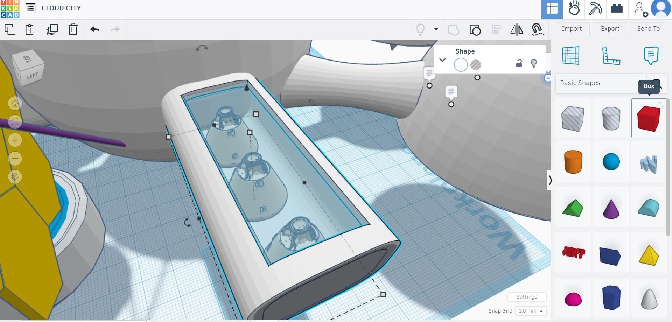This screenshot has height=322, width=672.
Task: Click the Export button
Action: point(610,29)
